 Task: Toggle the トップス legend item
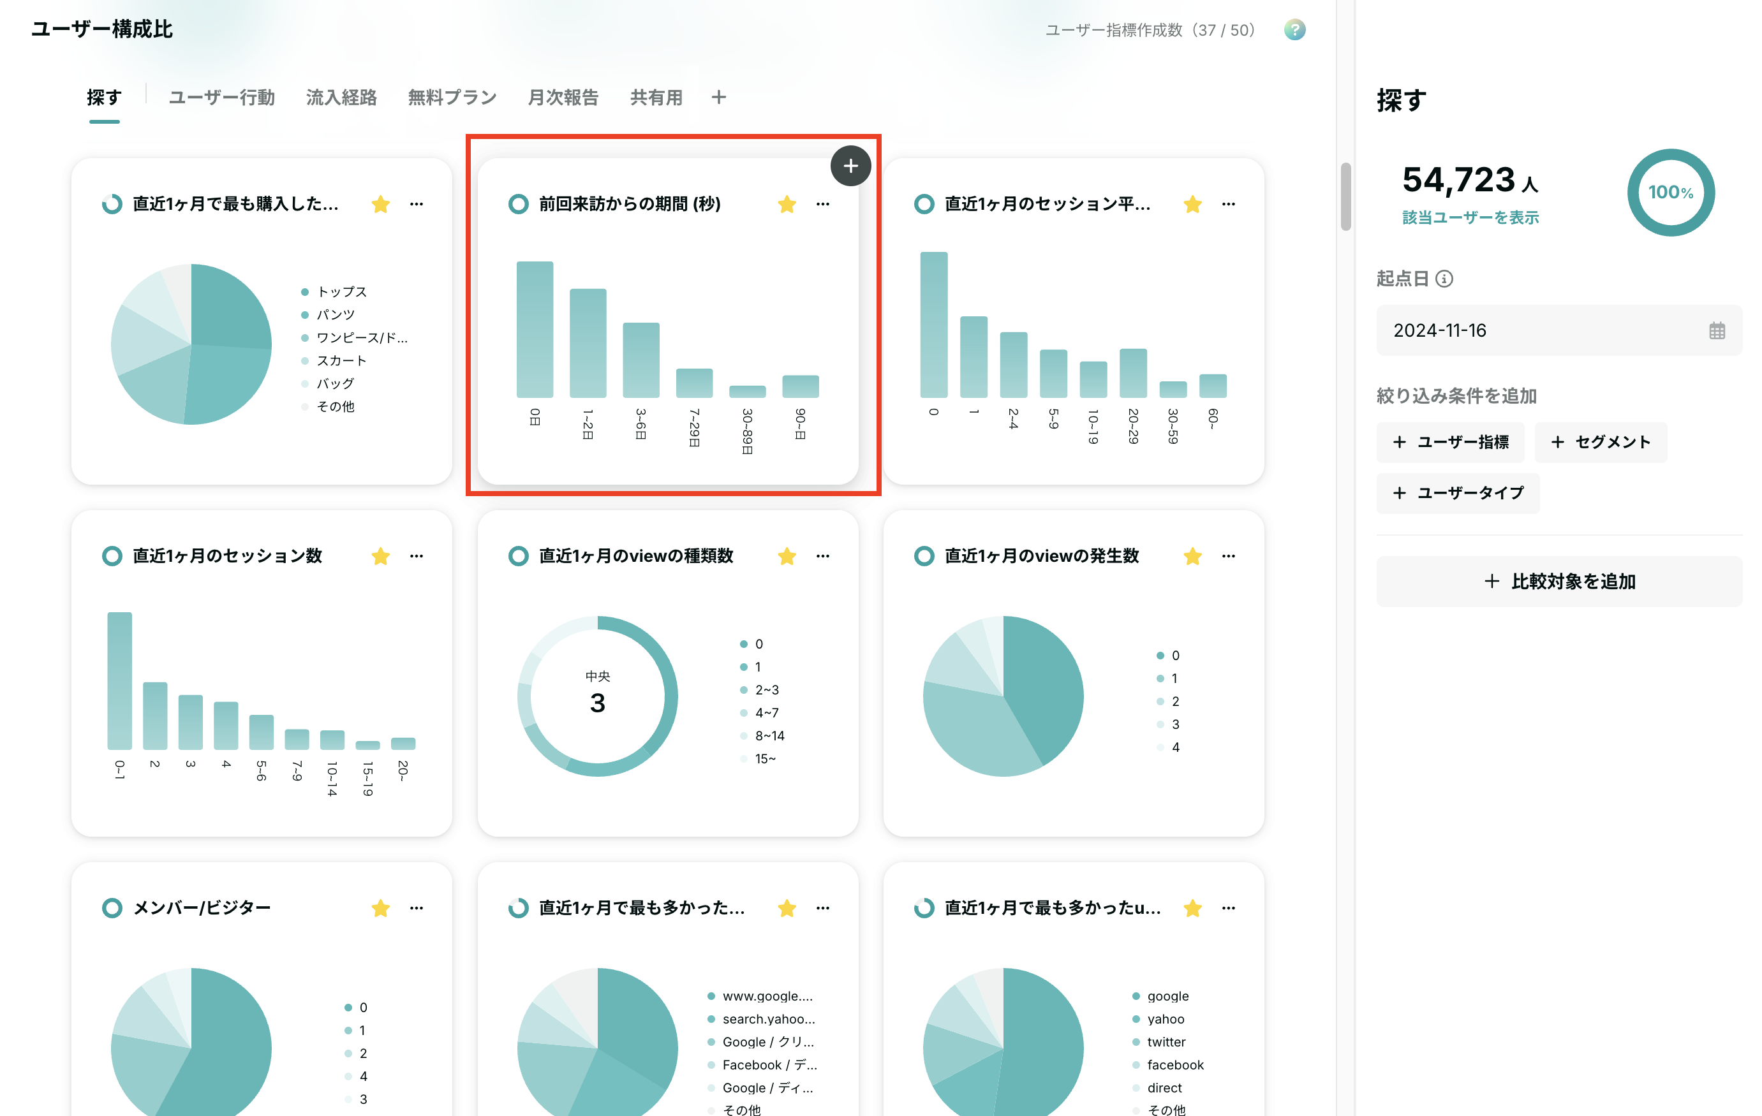tap(334, 292)
